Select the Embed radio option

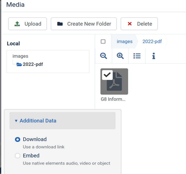pos(17,156)
